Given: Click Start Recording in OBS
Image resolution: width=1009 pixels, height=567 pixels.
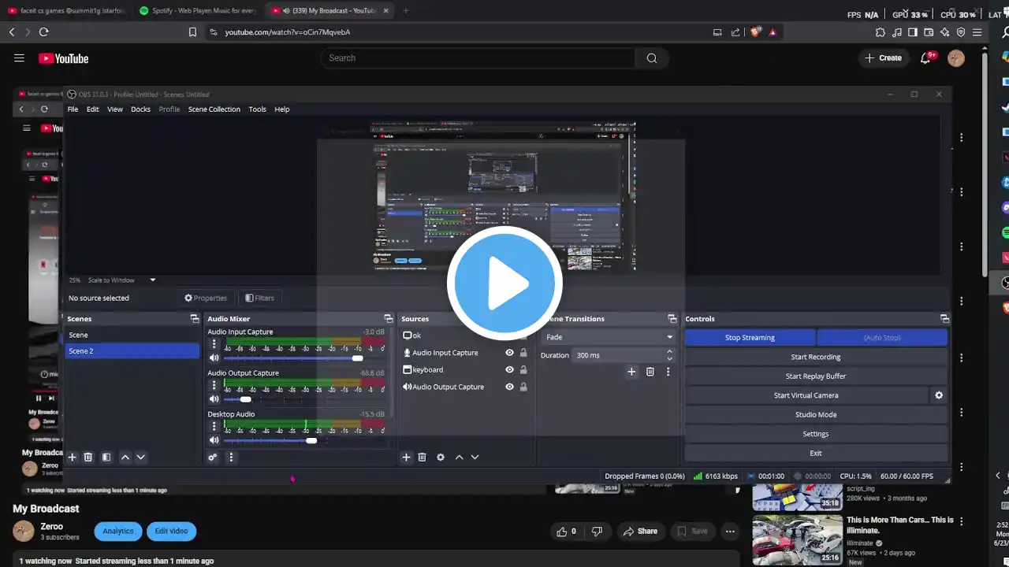Looking at the screenshot, I should click(x=816, y=357).
